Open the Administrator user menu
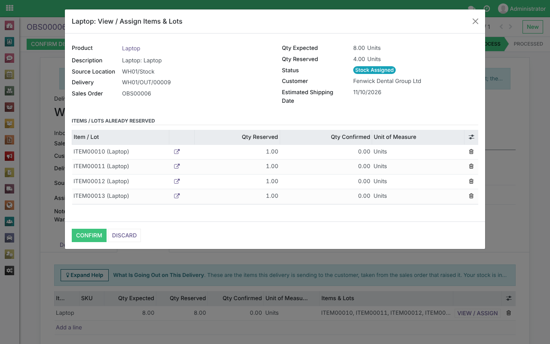 (522, 9)
